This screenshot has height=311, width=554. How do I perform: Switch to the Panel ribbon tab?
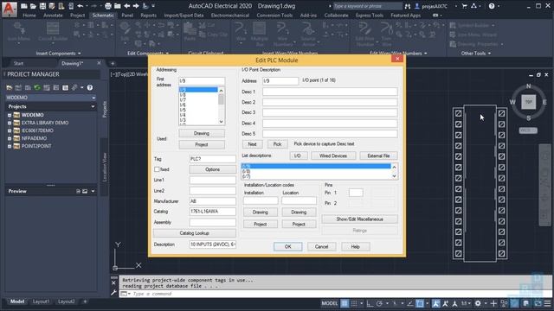(x=127, y=16)
